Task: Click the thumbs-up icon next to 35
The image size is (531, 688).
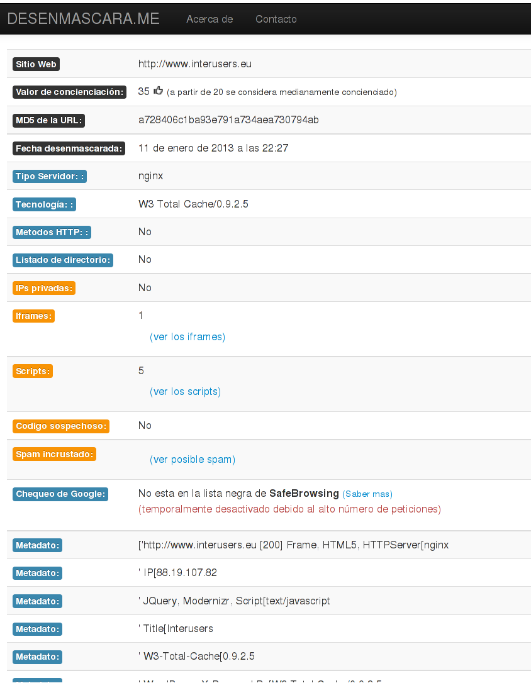Action: [159, 91]
